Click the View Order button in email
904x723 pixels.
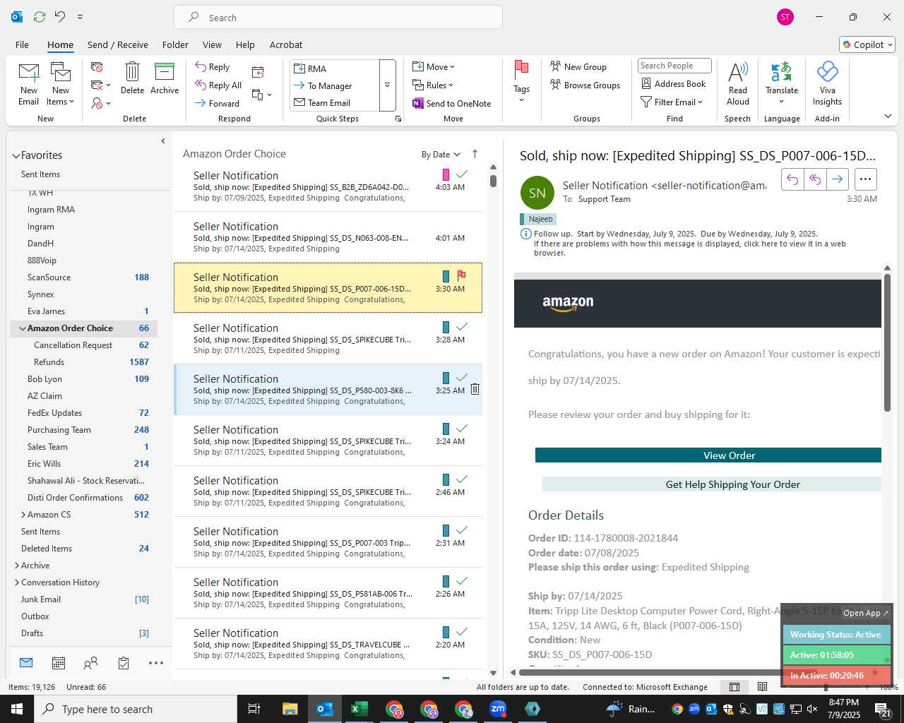click(708, 455)
